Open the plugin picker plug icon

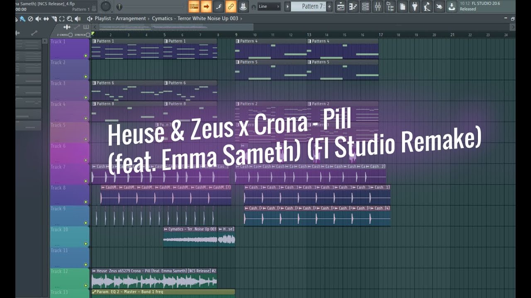(x=415, y=6)
